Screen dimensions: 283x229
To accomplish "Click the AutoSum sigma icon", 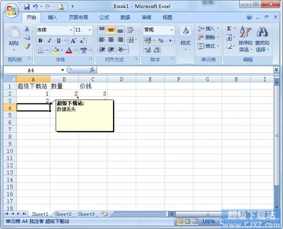I will pyautogui.click(x=229, y=29).
